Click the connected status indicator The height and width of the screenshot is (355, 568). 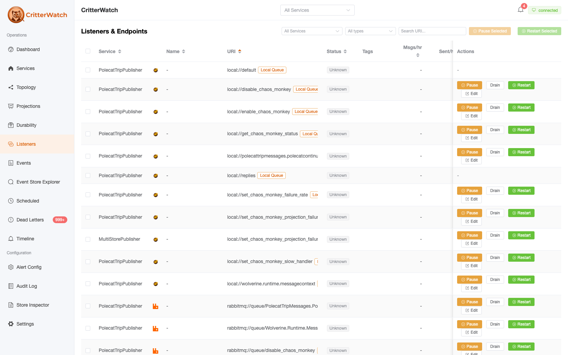(545, 10)
